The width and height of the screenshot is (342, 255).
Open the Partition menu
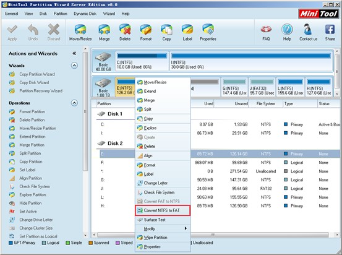(x=61, y=14)
